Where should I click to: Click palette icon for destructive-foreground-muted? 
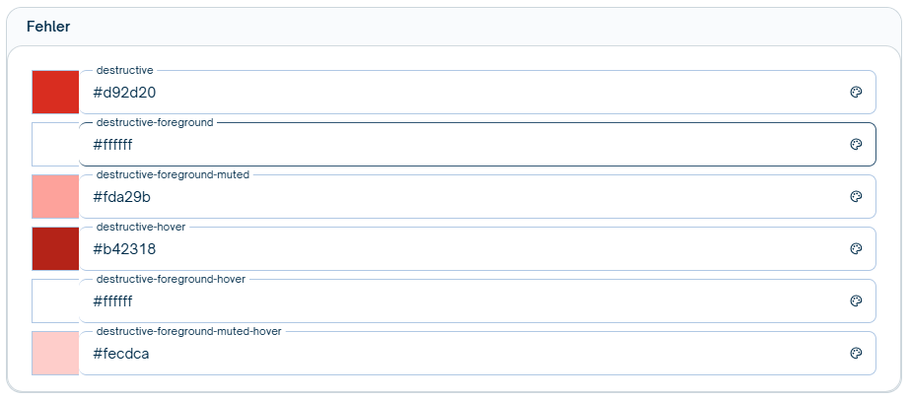(856, 197)
